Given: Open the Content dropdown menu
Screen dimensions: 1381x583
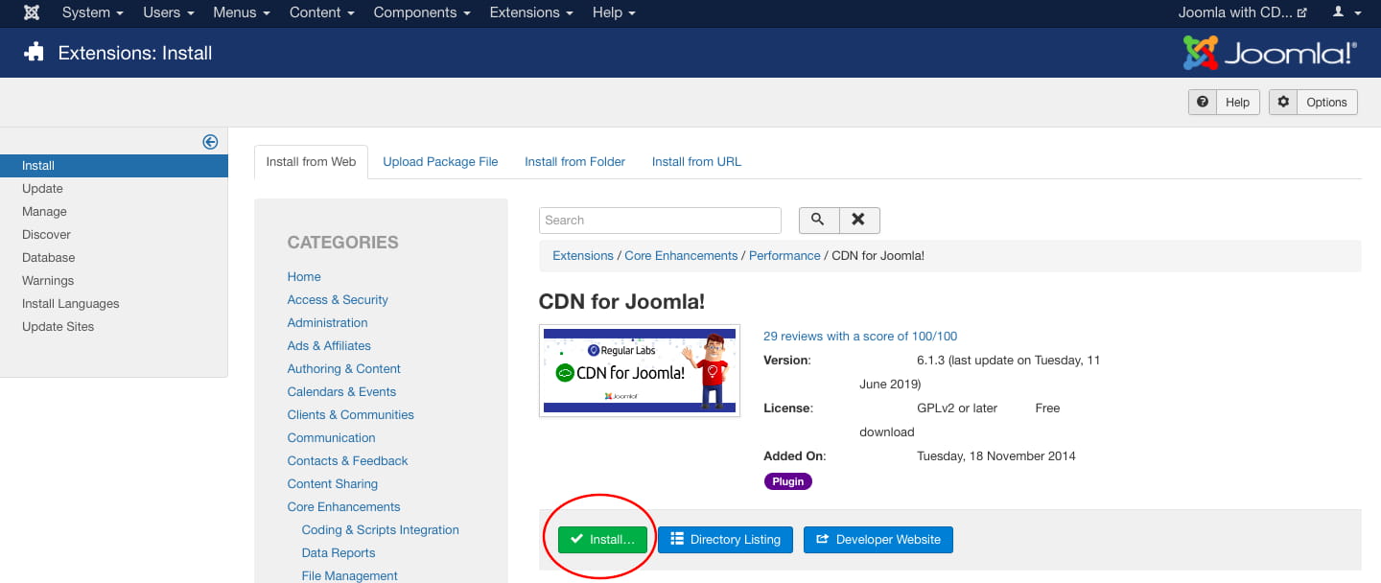Looking at the screenshot, I should [322, 12].
